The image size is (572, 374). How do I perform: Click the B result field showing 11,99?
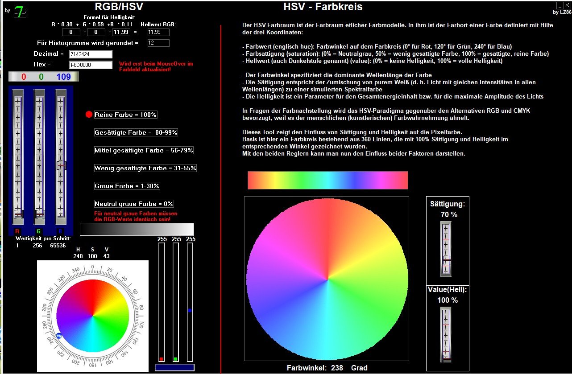(x=121, y=32)
